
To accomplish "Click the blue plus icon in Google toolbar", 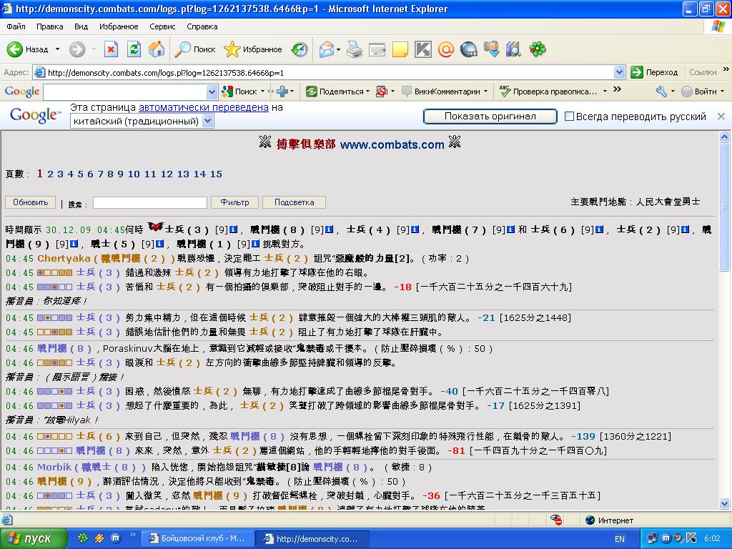I will (x=282, y=91).
